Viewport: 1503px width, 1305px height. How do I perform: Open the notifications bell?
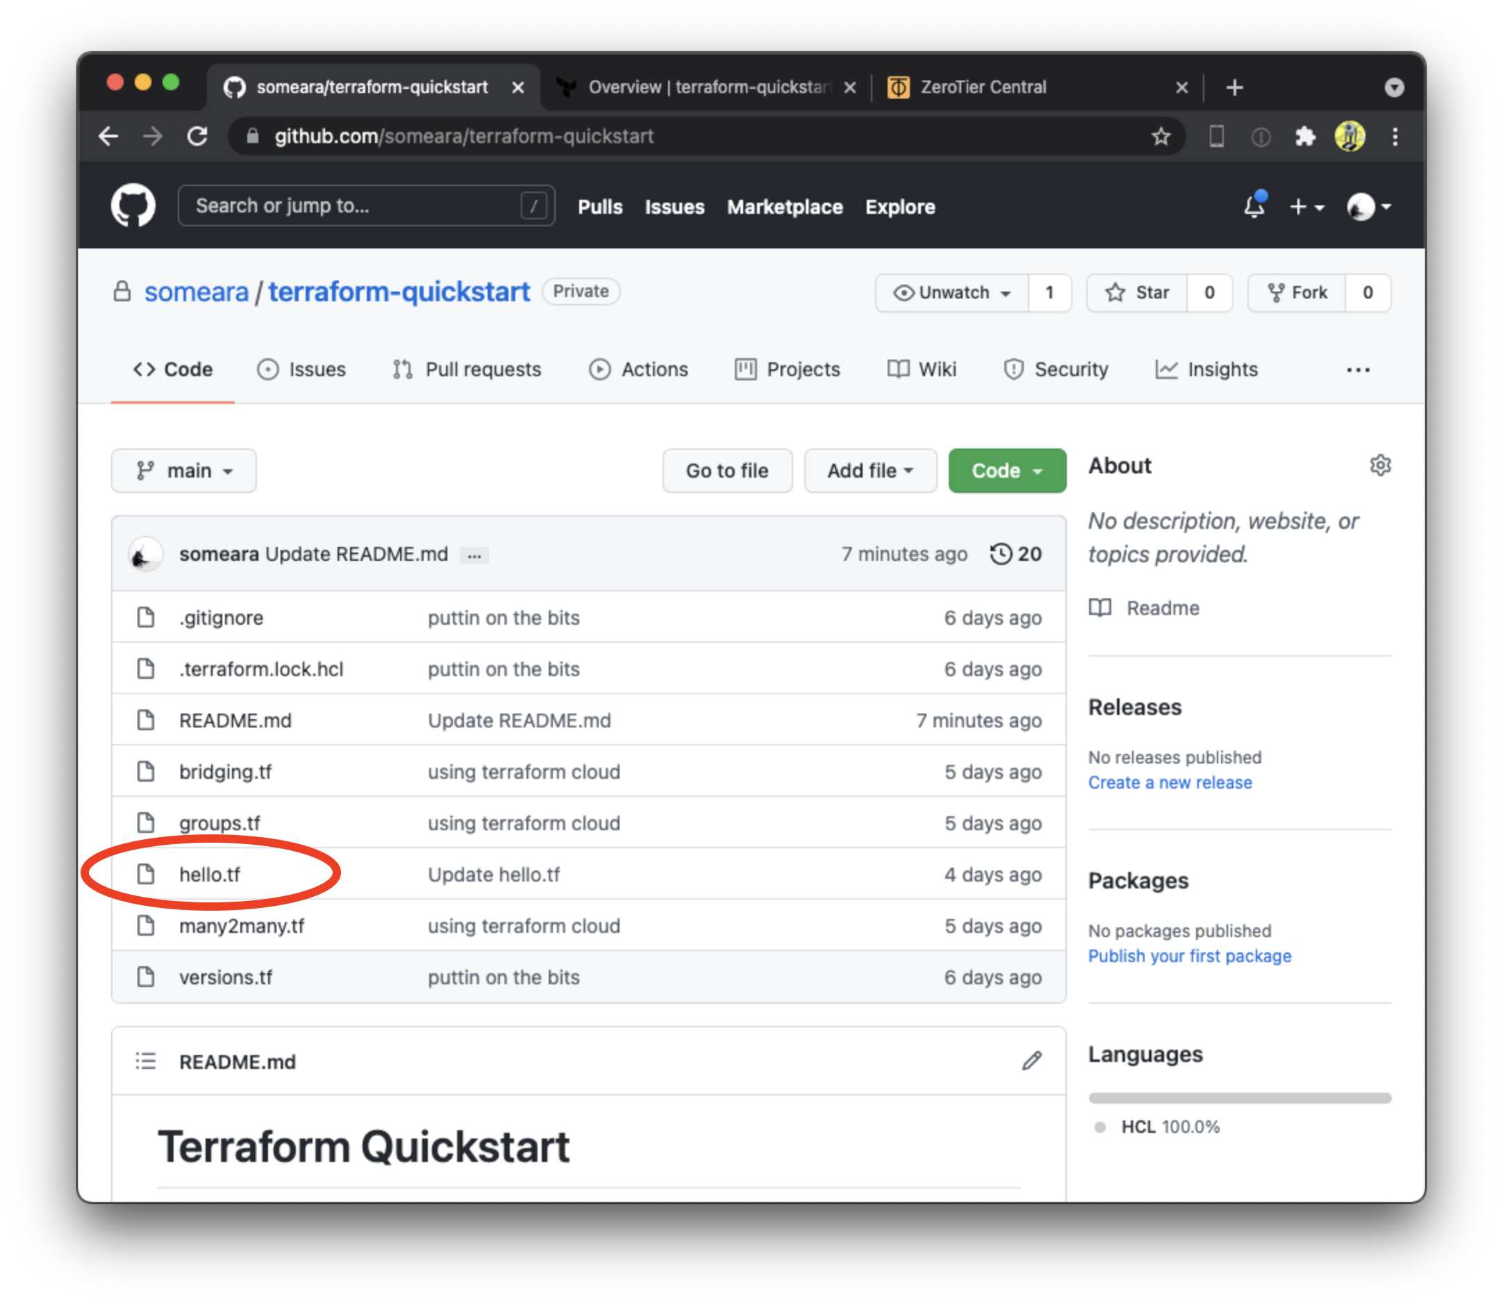tap(1254, 206)
